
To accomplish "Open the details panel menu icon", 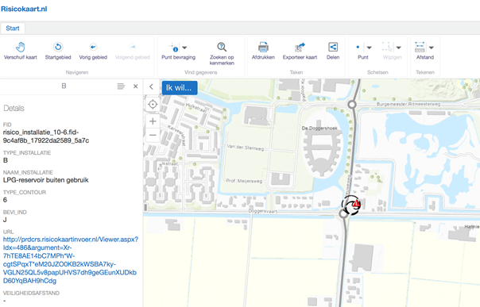I will (121, 86).
